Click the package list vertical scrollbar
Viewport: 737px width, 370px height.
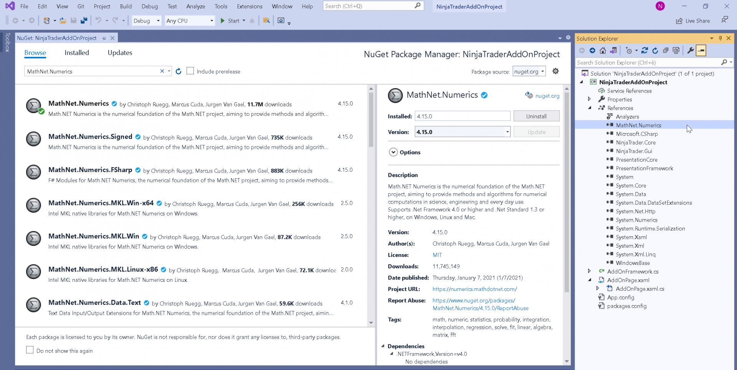pos(371,119)
